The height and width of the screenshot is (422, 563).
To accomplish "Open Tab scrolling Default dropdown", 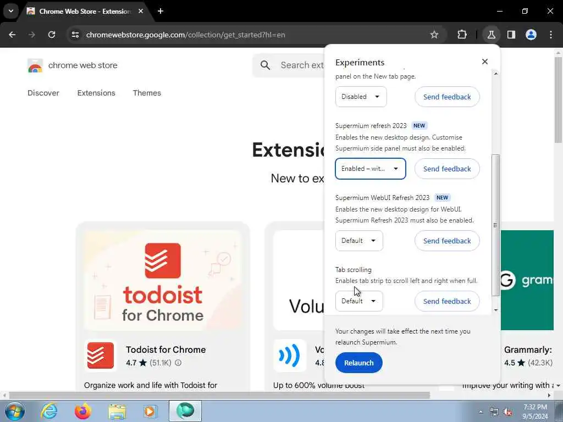I will pyautogui.click(x=359, y=301).
